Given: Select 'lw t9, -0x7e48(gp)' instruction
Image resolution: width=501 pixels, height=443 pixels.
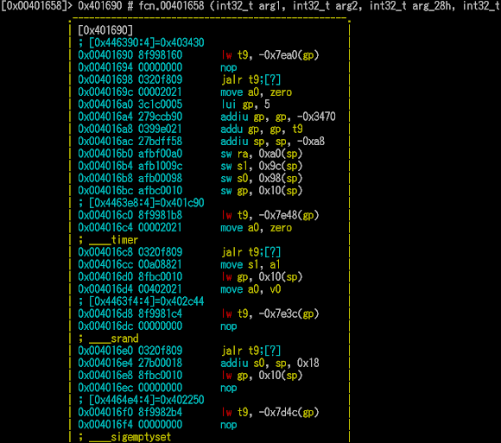Looking at the screenshot, I should tap(270, 215).
